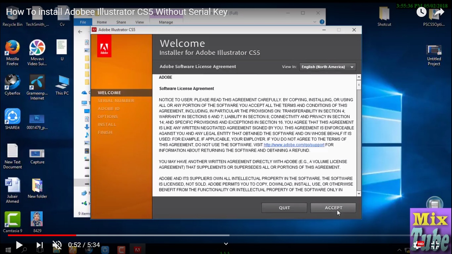Select the OPTIONS installer step
Viewport: 452px width, 254px height.
[x=108, y=116]
